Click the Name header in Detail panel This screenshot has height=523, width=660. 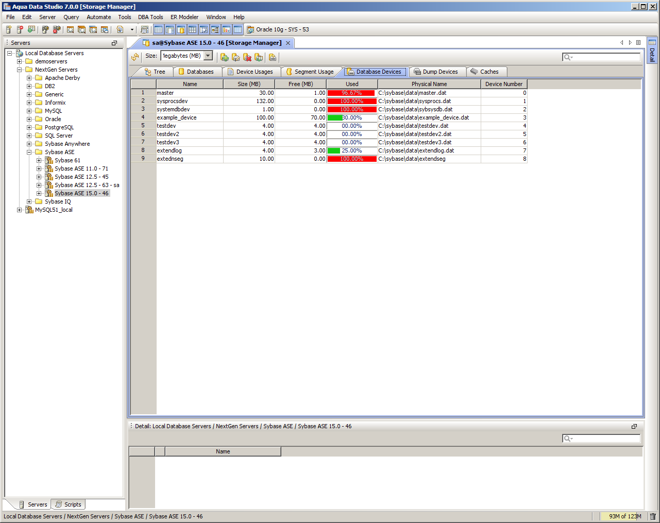(x=223, y=451)
